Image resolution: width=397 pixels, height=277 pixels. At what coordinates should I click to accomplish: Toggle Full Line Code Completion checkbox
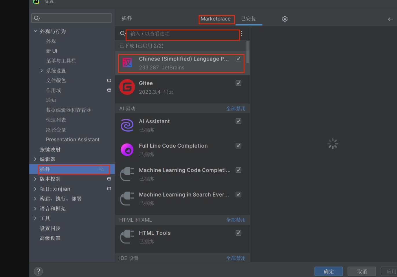[238, 146]
